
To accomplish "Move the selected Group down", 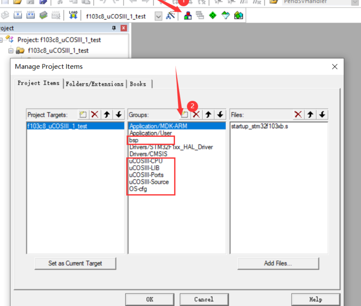I will (220, 114).
